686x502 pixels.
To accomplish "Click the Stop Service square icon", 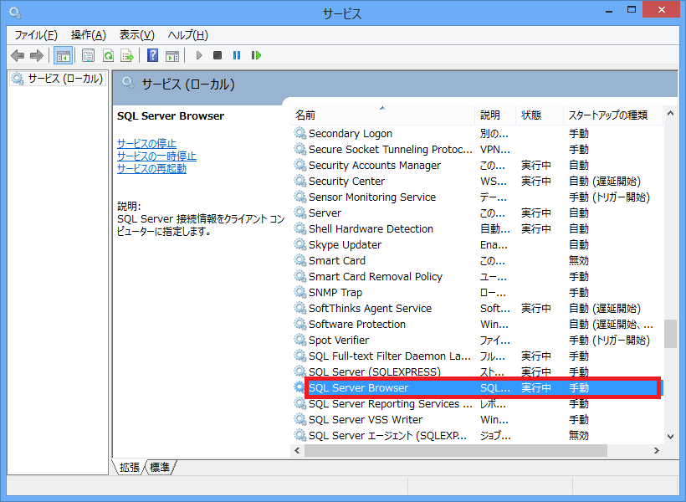I will point(218,55).
